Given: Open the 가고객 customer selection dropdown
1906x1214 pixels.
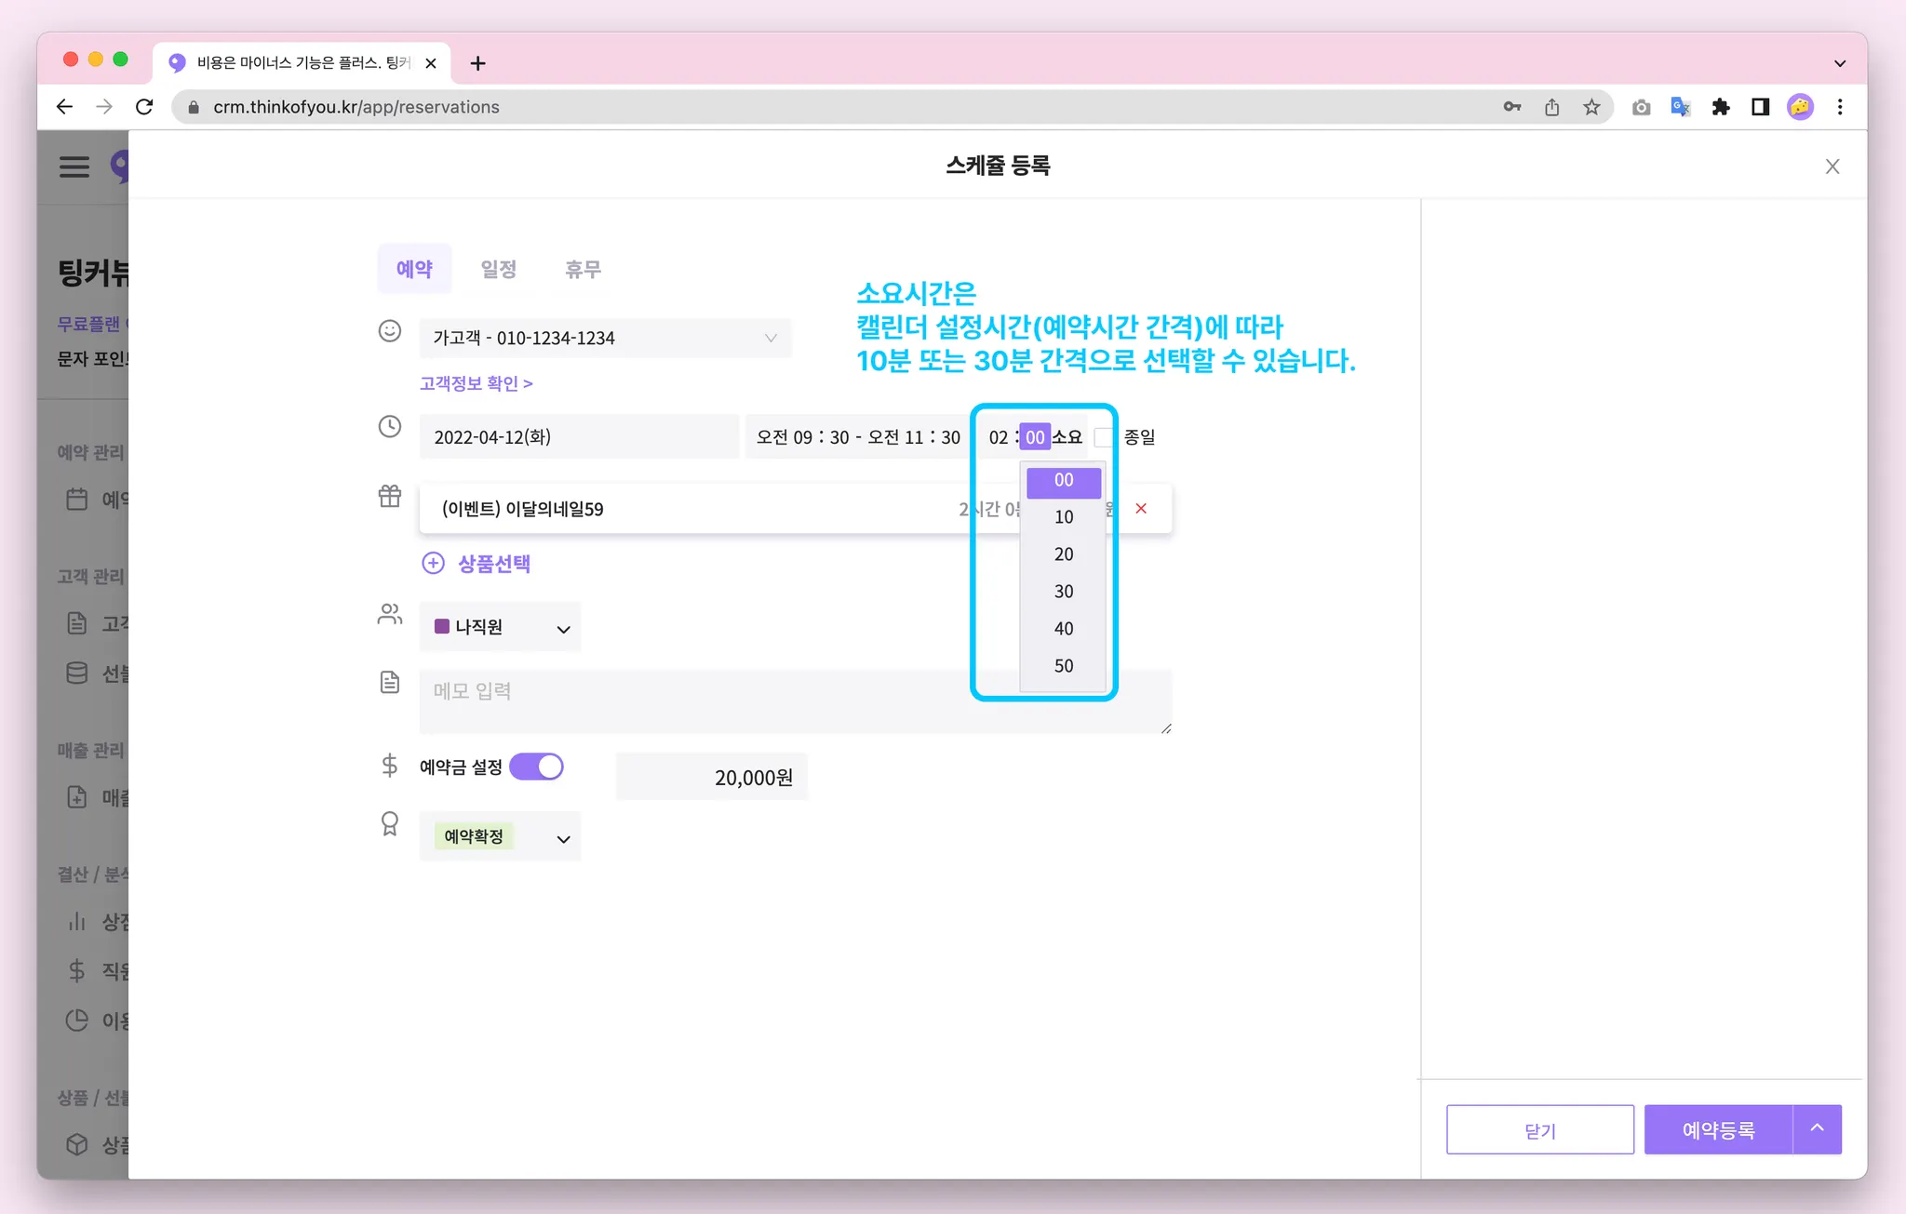Looking at the screenshot, I should coord(605,338).
